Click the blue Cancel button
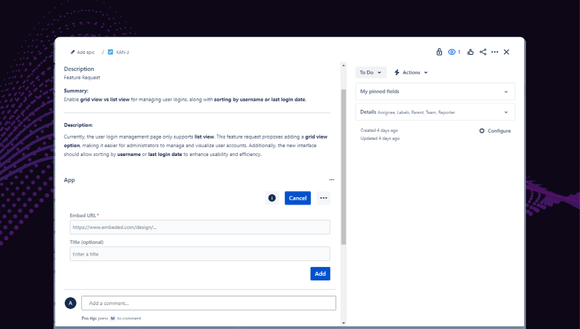 click(297, 198)
